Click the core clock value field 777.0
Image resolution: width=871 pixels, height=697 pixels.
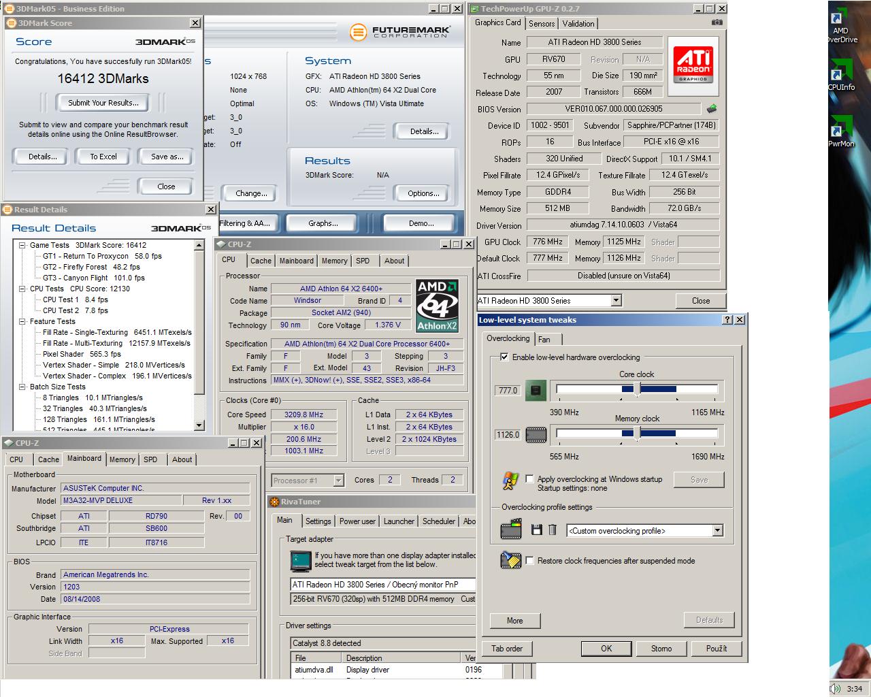[x=508, y=391]
